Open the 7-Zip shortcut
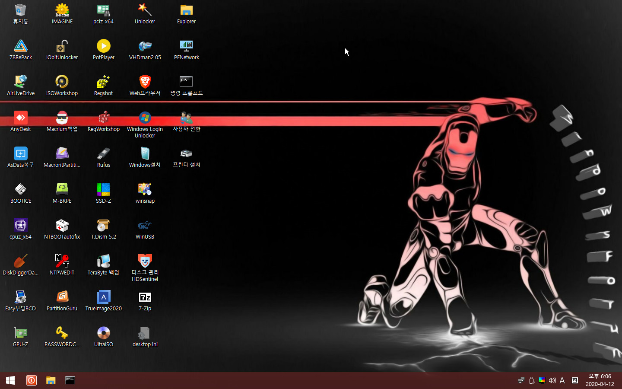This screenshot has width=622, height=389. click(x=145, y=301)
